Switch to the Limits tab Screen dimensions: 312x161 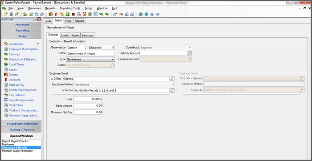pyautogui.click(x=65, y=35)
